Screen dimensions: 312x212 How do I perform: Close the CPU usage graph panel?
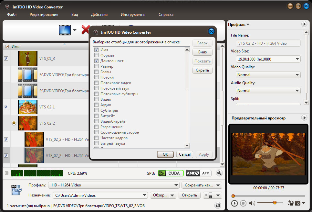point(6,173)
